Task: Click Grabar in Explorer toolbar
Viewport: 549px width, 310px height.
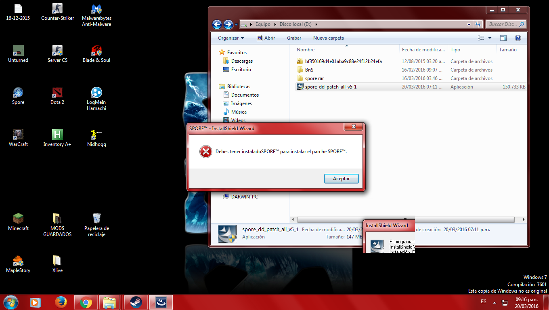Action: click(294, 38)
